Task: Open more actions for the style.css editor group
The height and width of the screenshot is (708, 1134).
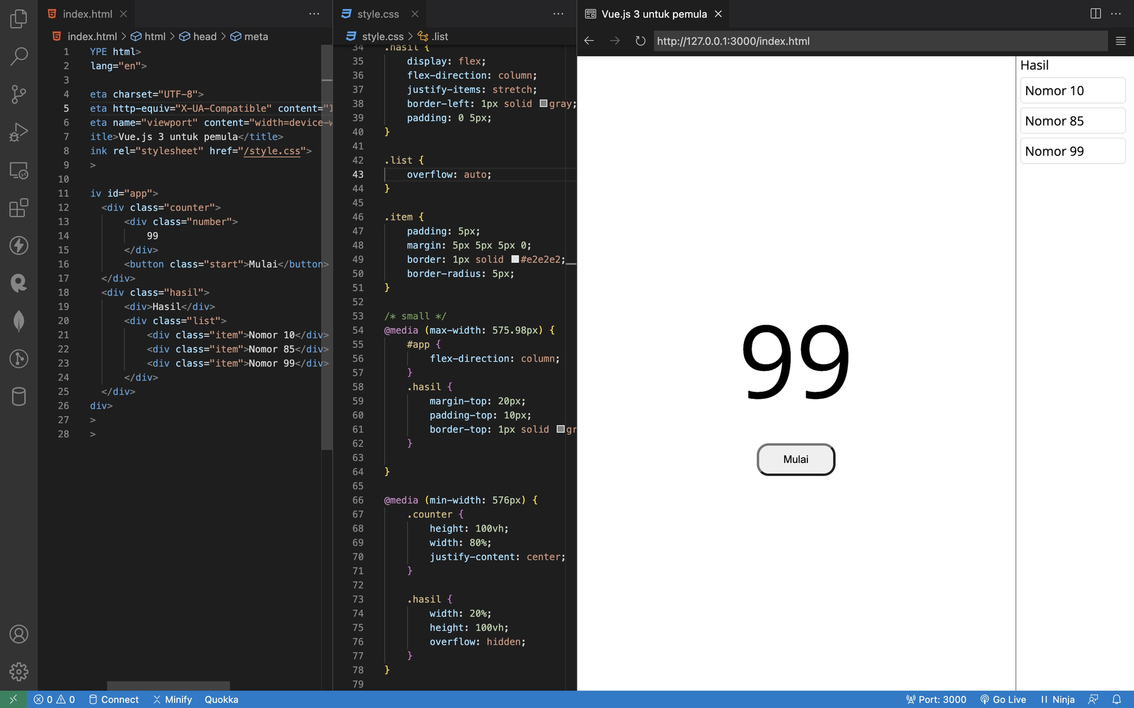Action: (x=558, y=14)
